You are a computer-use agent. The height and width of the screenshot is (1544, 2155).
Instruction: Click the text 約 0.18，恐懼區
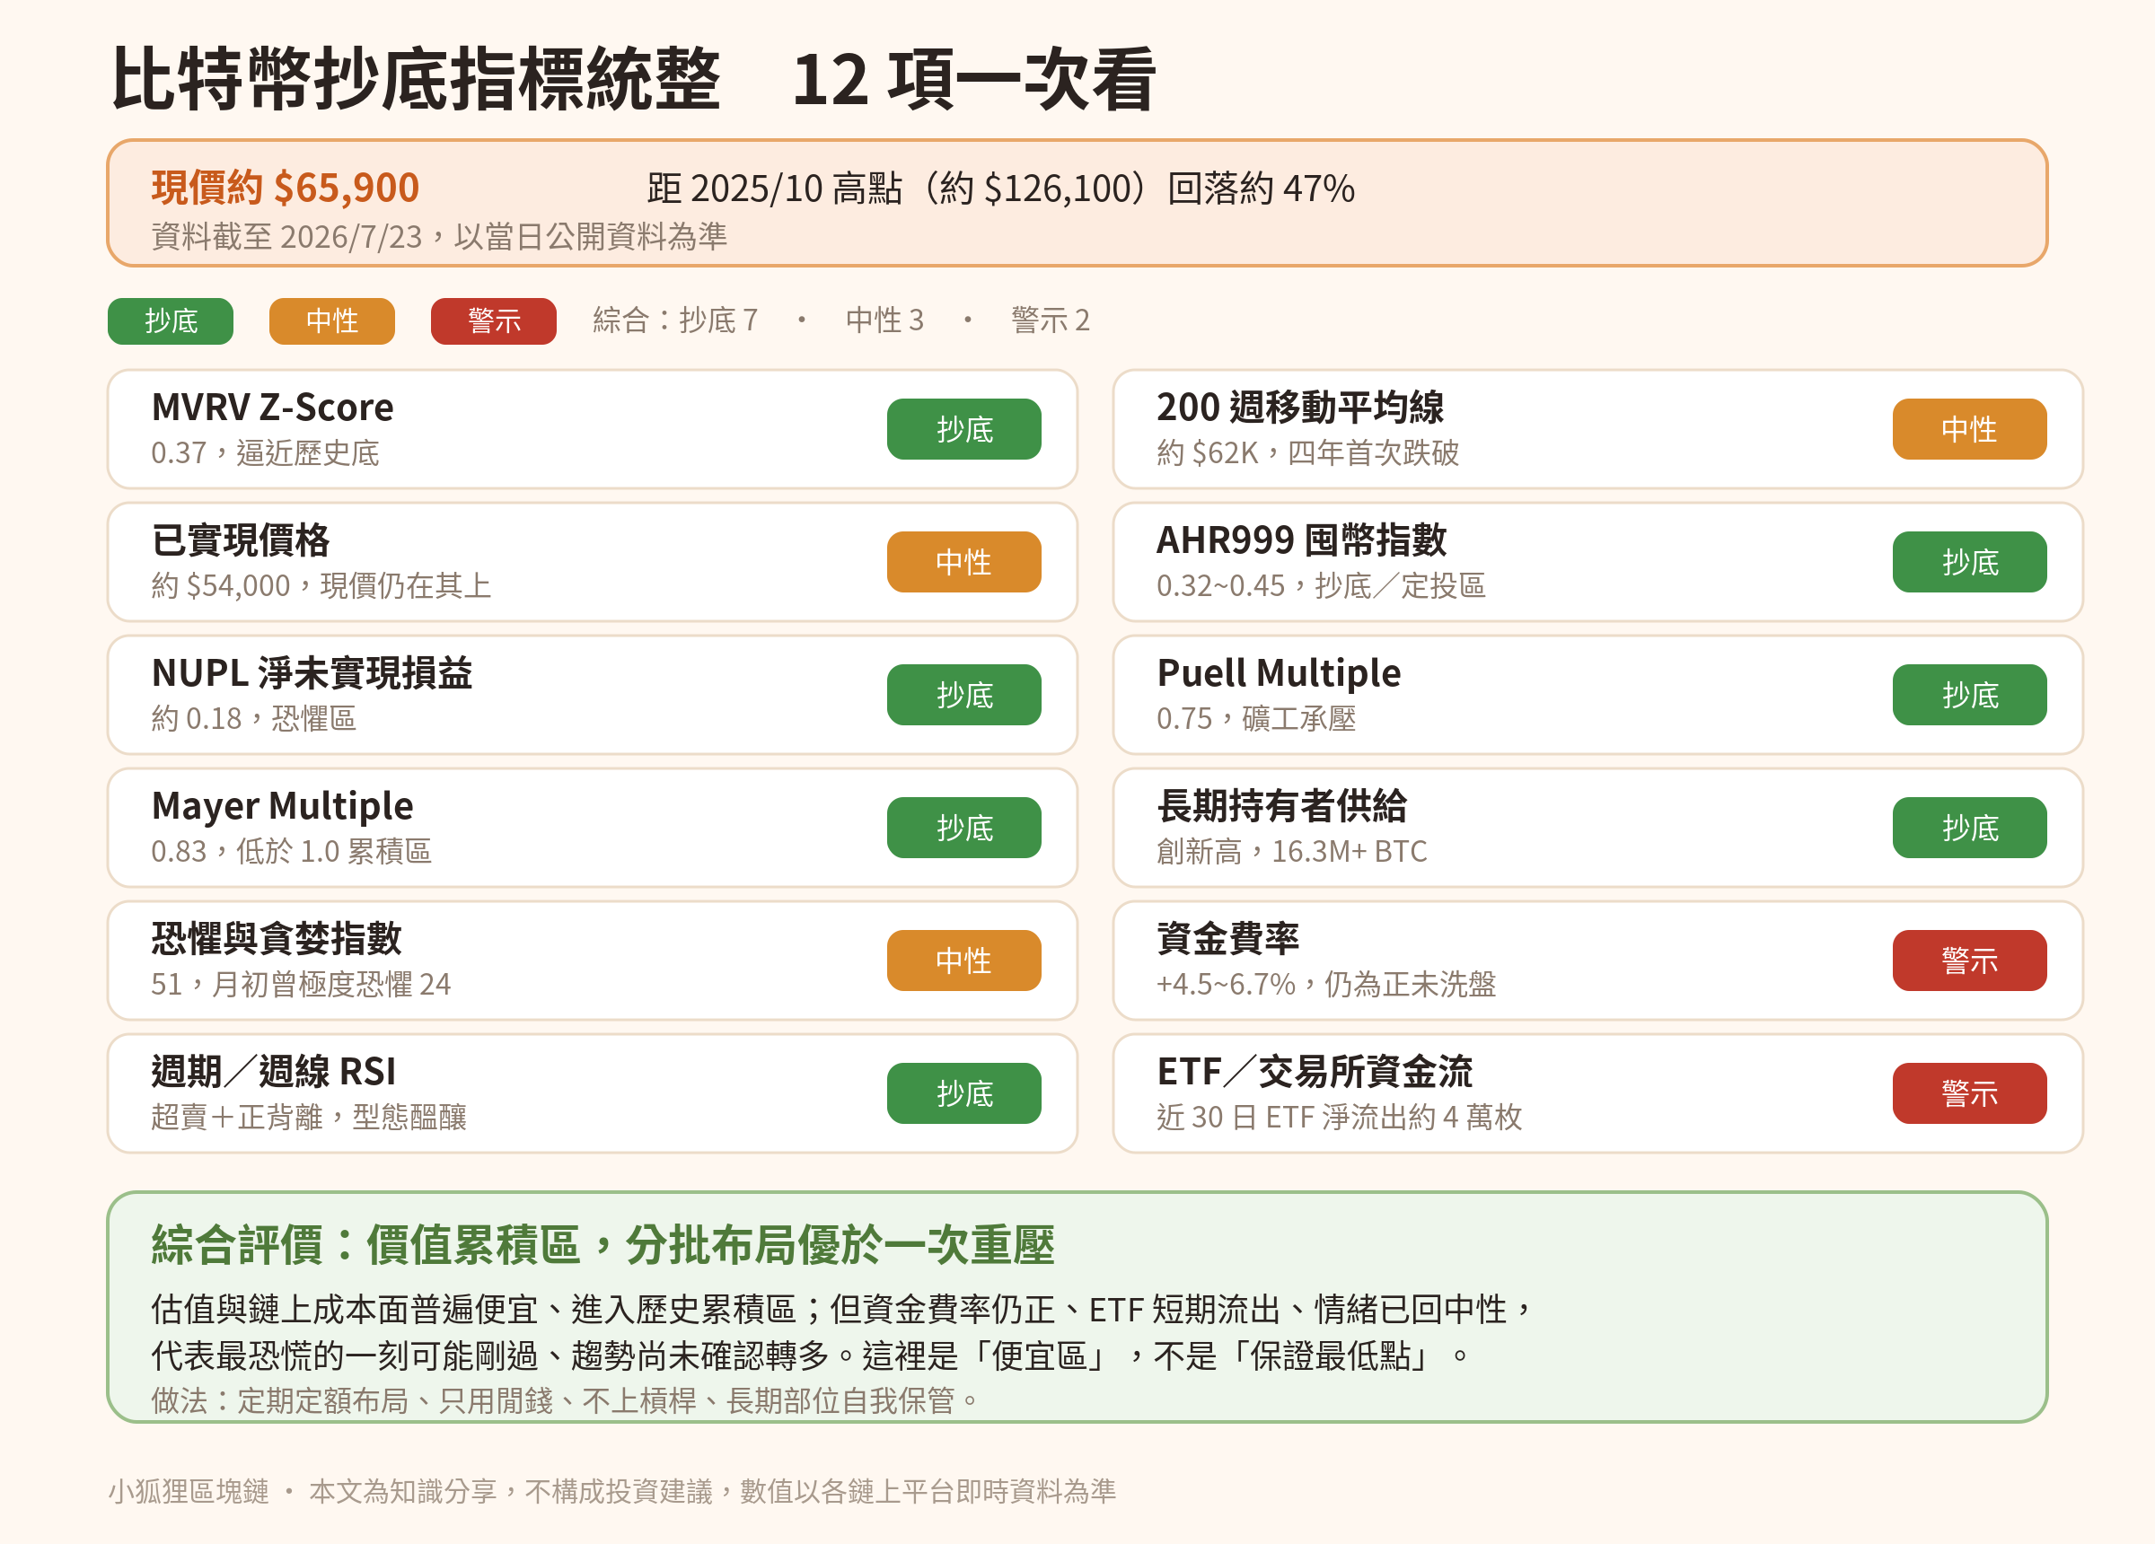point(254,719)
